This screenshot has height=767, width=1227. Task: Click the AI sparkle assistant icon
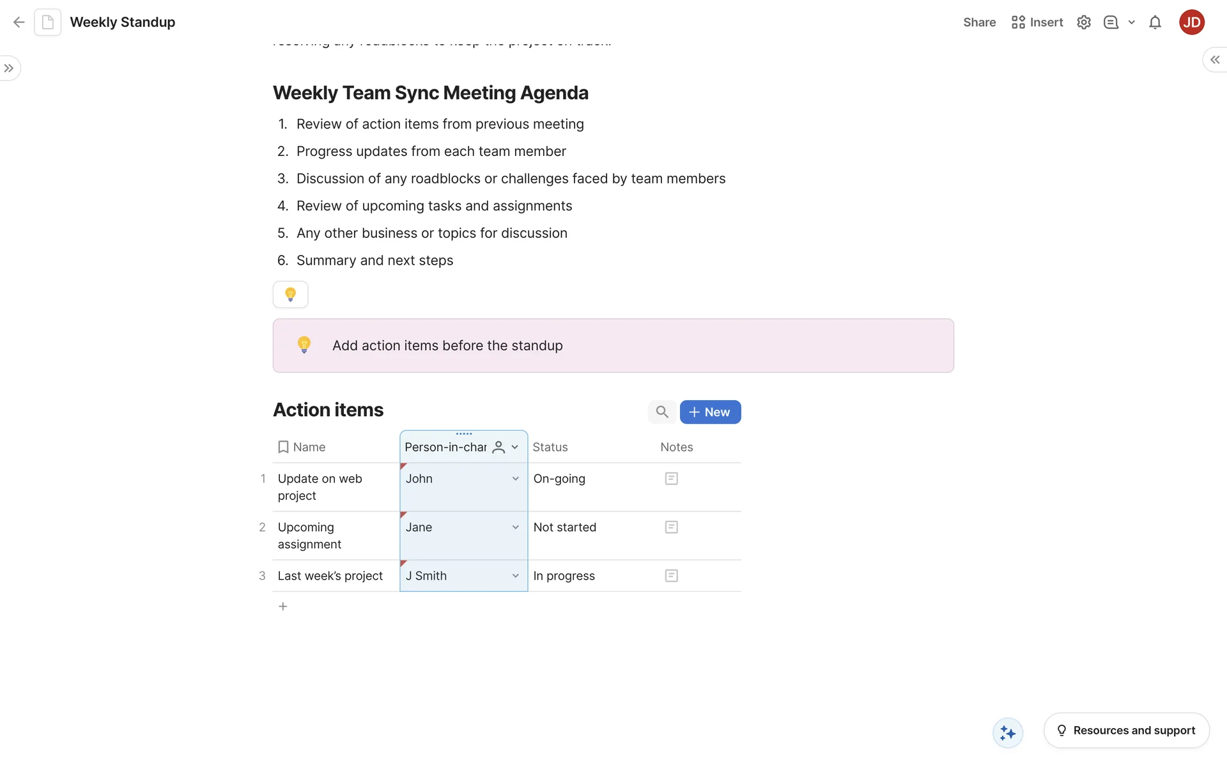(x=1008, y=732)
